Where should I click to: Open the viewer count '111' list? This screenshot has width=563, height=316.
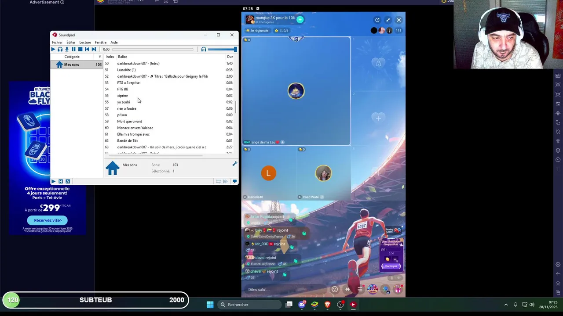(398, 31)
